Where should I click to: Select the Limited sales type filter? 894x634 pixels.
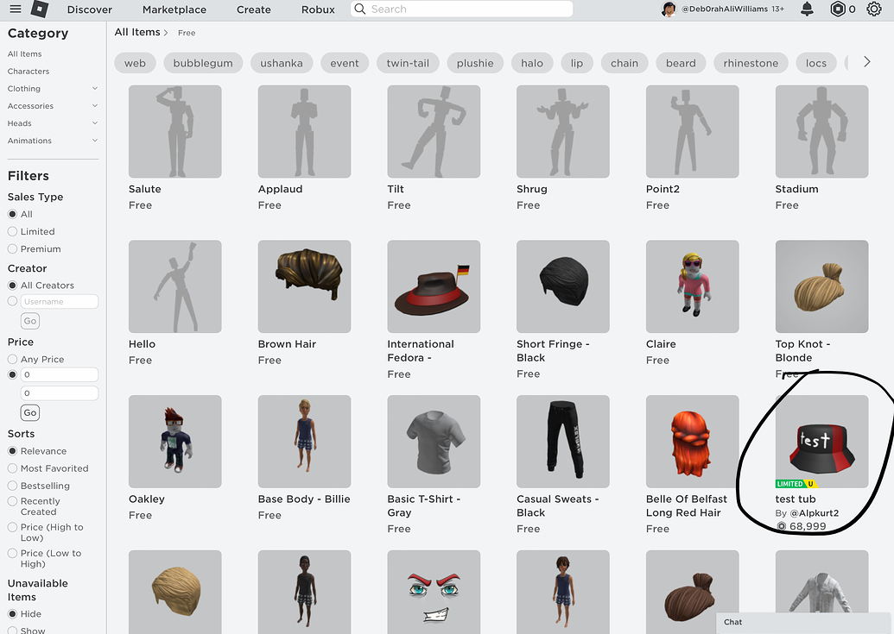pyautogui.click(x=12, y=230)
